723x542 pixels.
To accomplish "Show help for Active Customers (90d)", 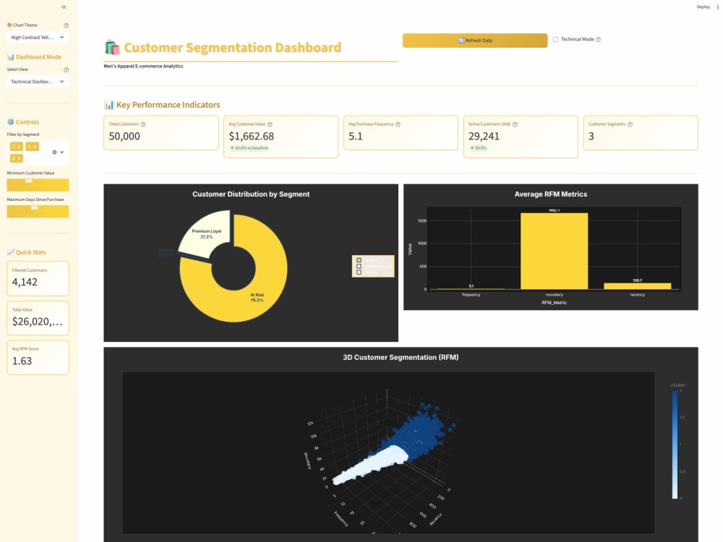I will pos(515,124).
